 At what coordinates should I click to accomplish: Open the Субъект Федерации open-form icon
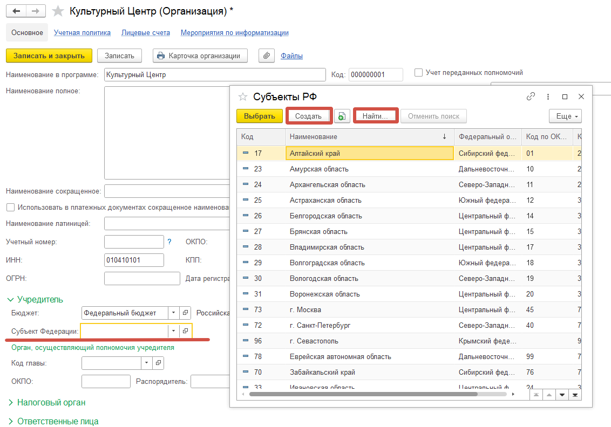click(186, 331)
